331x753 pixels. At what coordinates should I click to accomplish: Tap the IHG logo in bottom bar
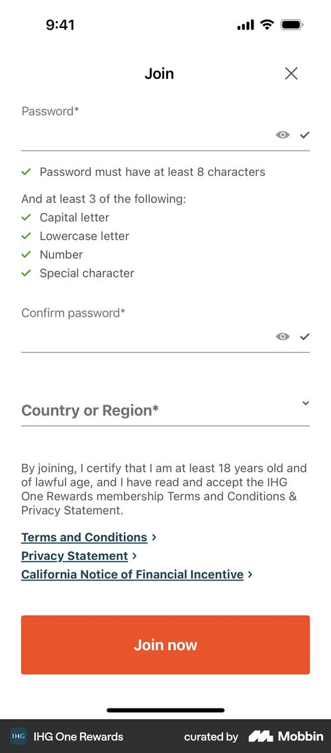point(19,736)
